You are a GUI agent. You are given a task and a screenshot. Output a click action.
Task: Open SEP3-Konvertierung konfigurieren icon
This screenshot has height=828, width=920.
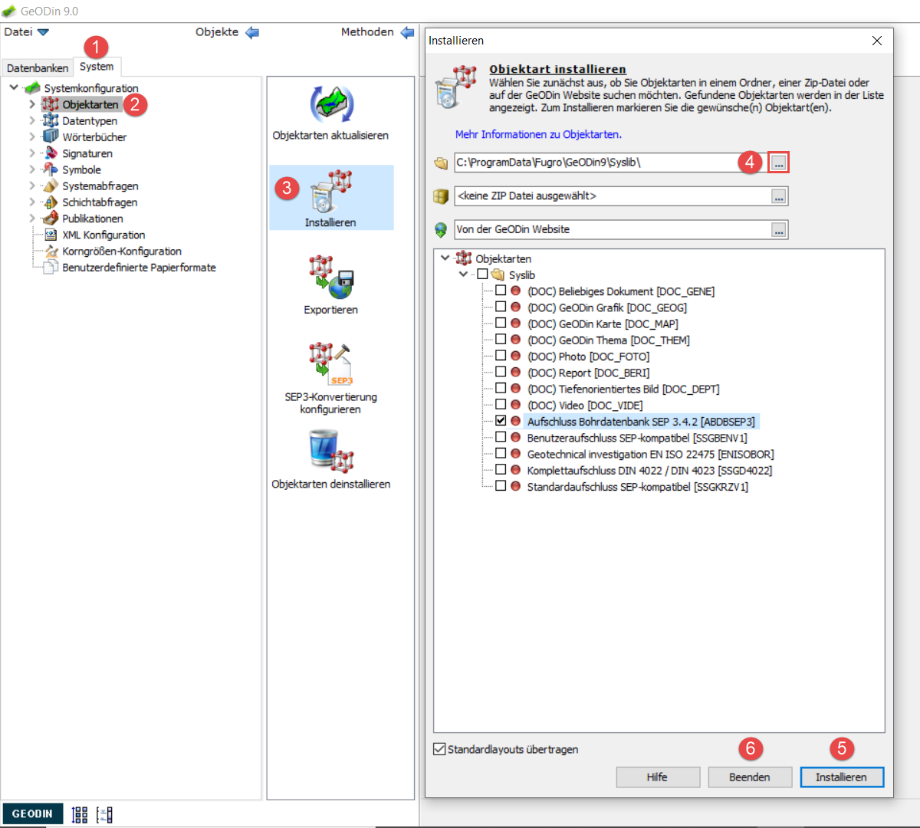(x=331, y=364)
